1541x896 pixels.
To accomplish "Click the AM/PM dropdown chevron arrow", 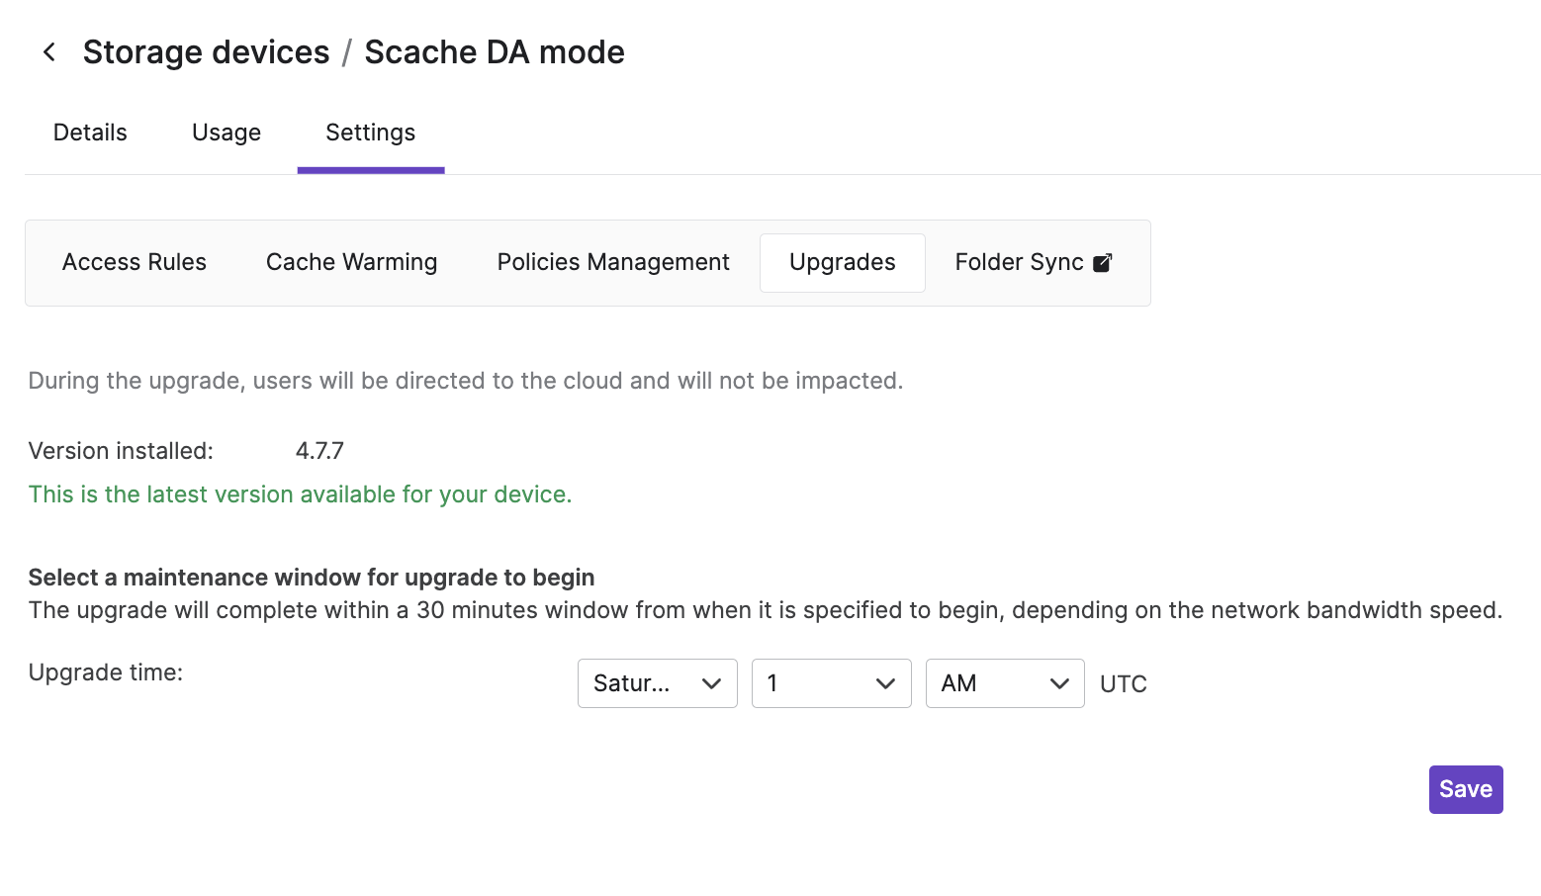I will point(1059,683).
